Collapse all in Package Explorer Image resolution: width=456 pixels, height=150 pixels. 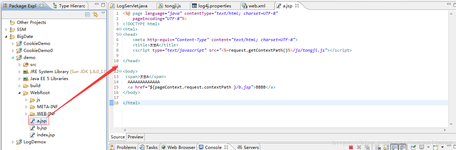click(x=88, y=14)
